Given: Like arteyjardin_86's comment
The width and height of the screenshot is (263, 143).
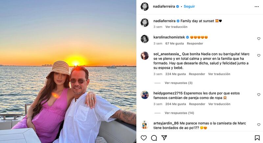Looking at the screenshot, I should point(259,125).
